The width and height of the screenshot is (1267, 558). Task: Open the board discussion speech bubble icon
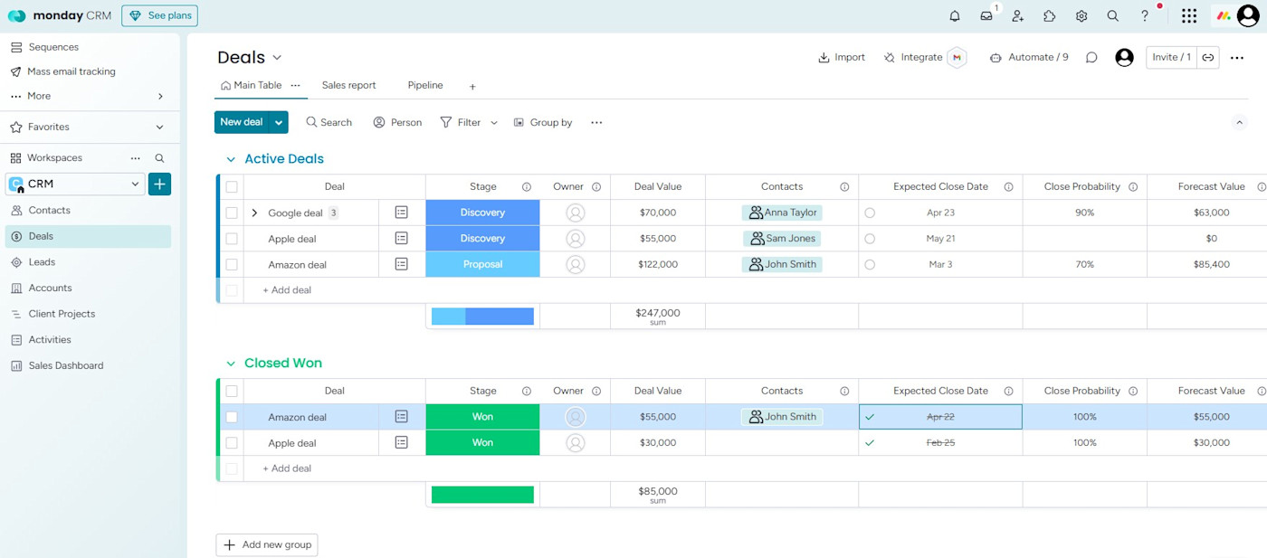pyautogui.click(x=1091, y=57)
